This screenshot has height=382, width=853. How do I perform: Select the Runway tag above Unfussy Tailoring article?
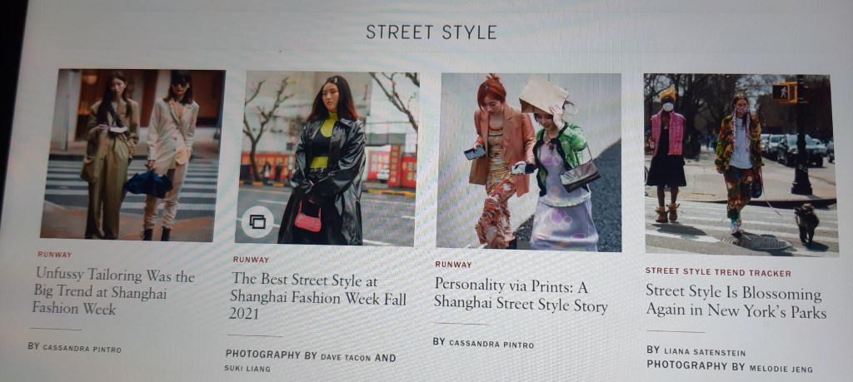click(54, 255)
